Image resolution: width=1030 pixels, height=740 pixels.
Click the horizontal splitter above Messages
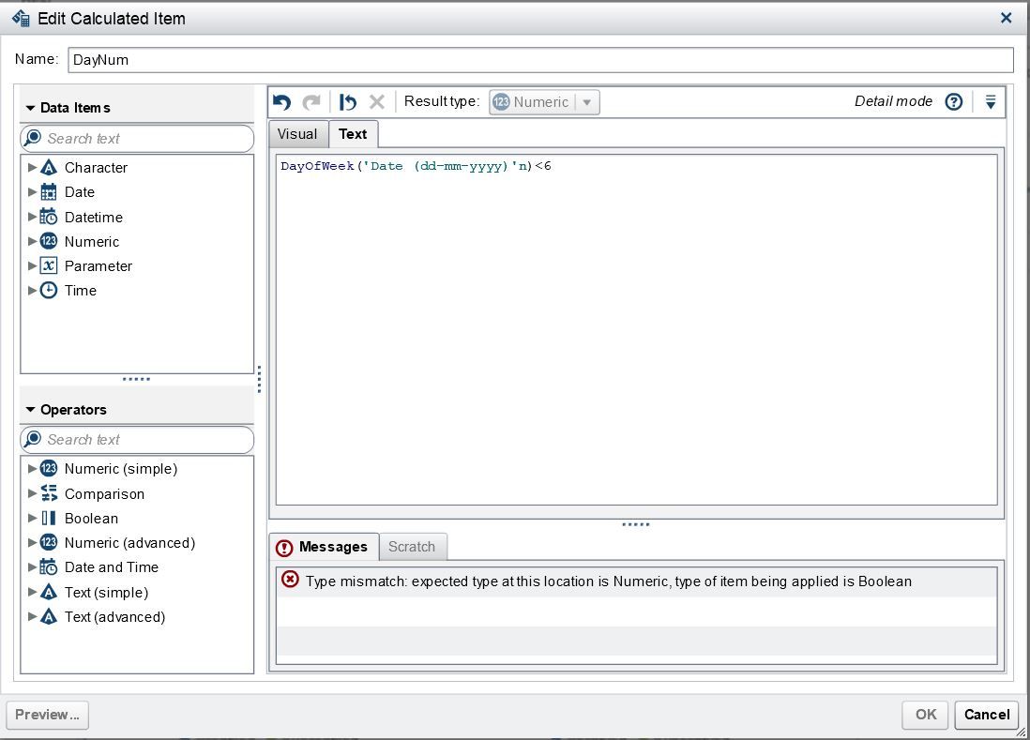coord(636,524)
